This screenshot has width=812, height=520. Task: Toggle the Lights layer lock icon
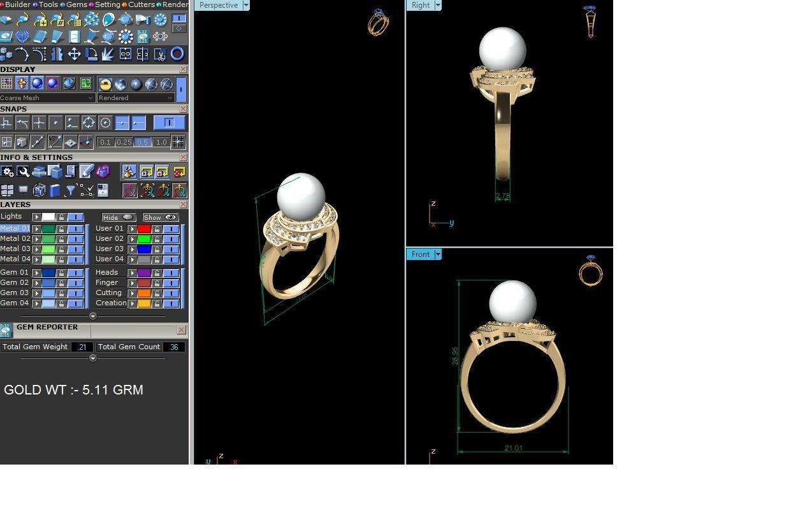(x=61, y=217)
